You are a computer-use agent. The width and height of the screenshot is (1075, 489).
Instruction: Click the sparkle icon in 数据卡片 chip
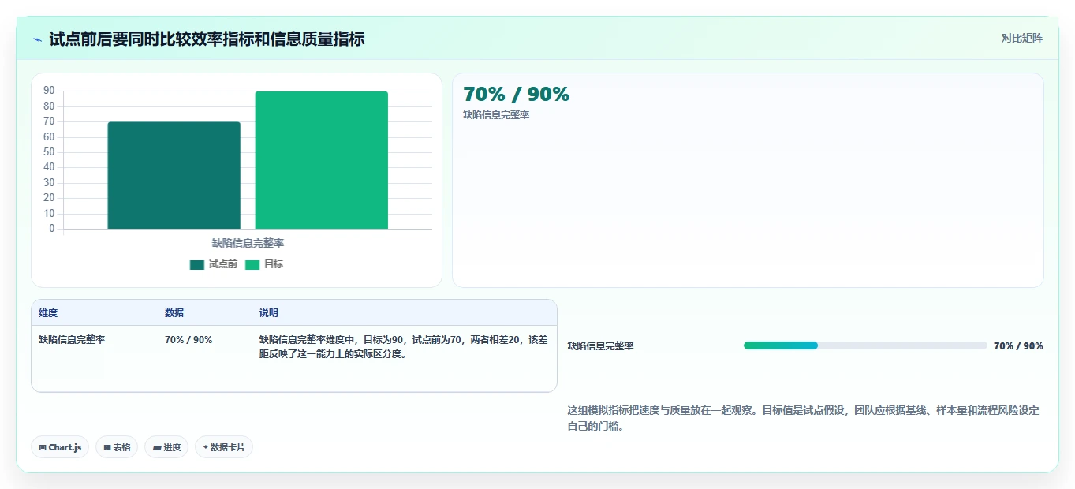point(205,447)
